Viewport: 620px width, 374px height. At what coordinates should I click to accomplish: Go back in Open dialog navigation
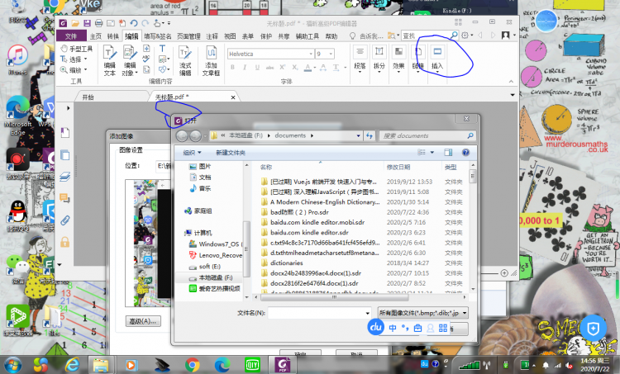pyautogui.click(x=182, y=136)
